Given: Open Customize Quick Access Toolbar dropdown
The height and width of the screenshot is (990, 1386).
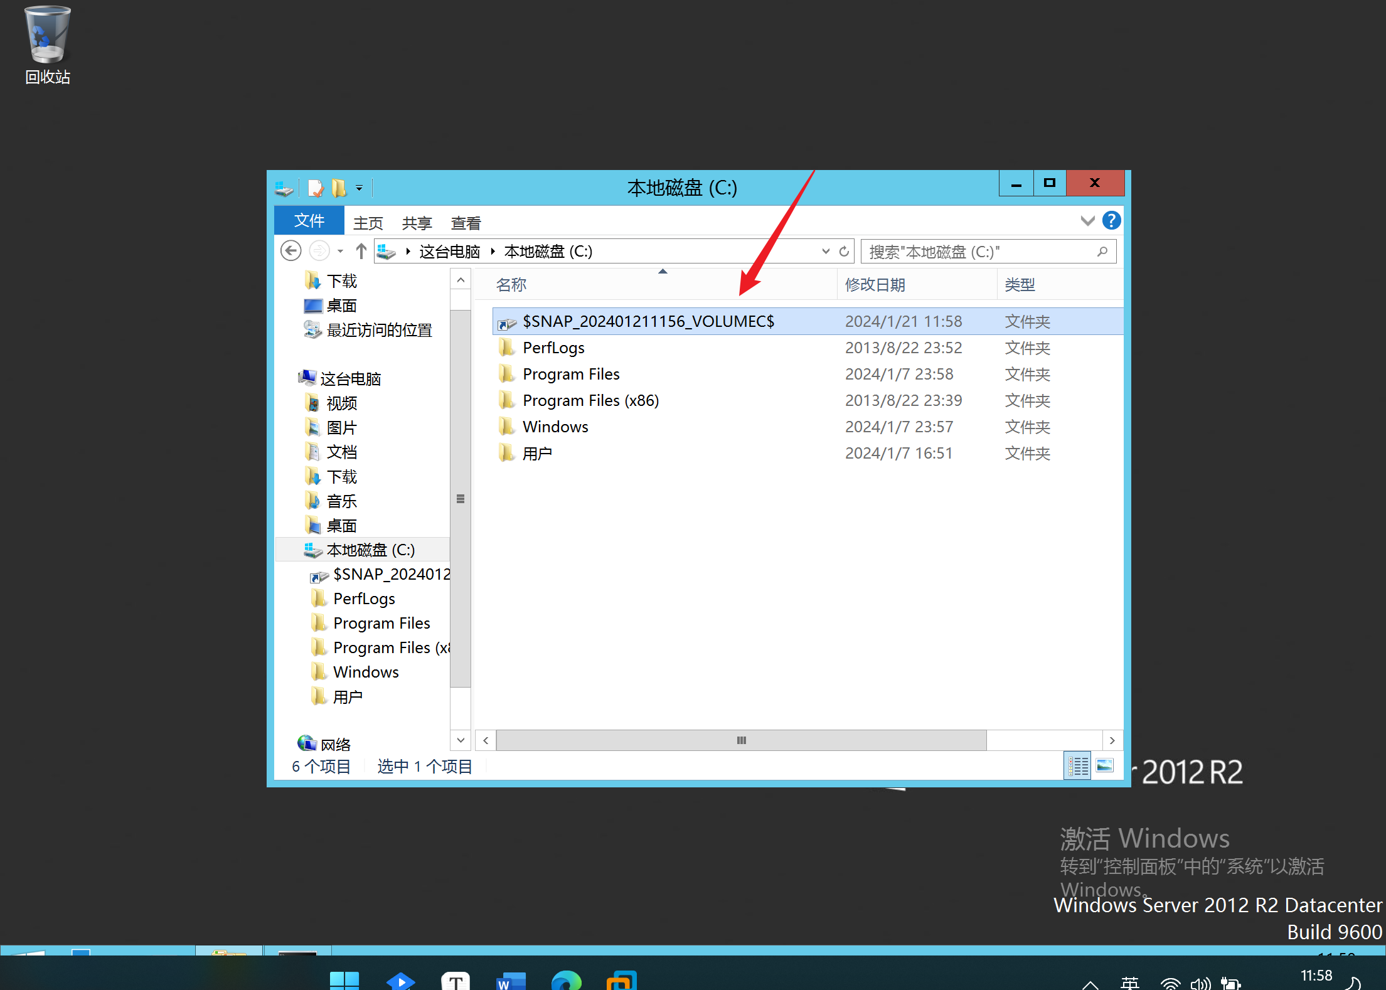Looking at the screenshot, I should click(x=360, y=188).
